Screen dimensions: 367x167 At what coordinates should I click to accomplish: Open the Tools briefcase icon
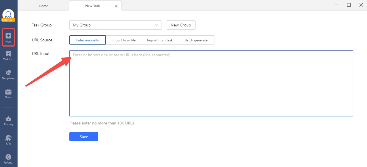click(8, 92)
